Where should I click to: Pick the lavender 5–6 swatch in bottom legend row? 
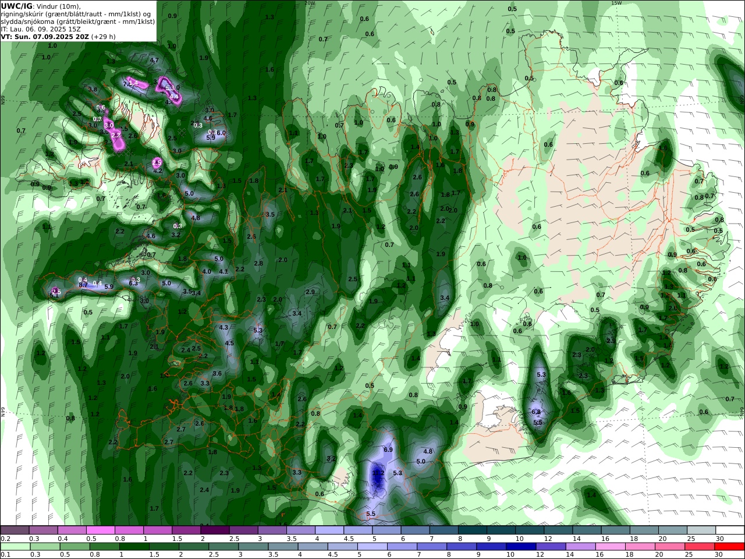[x=372, y=547]
